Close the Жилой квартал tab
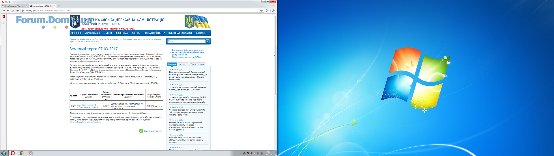Screen dimensions: 554x156 coord(27,6)
